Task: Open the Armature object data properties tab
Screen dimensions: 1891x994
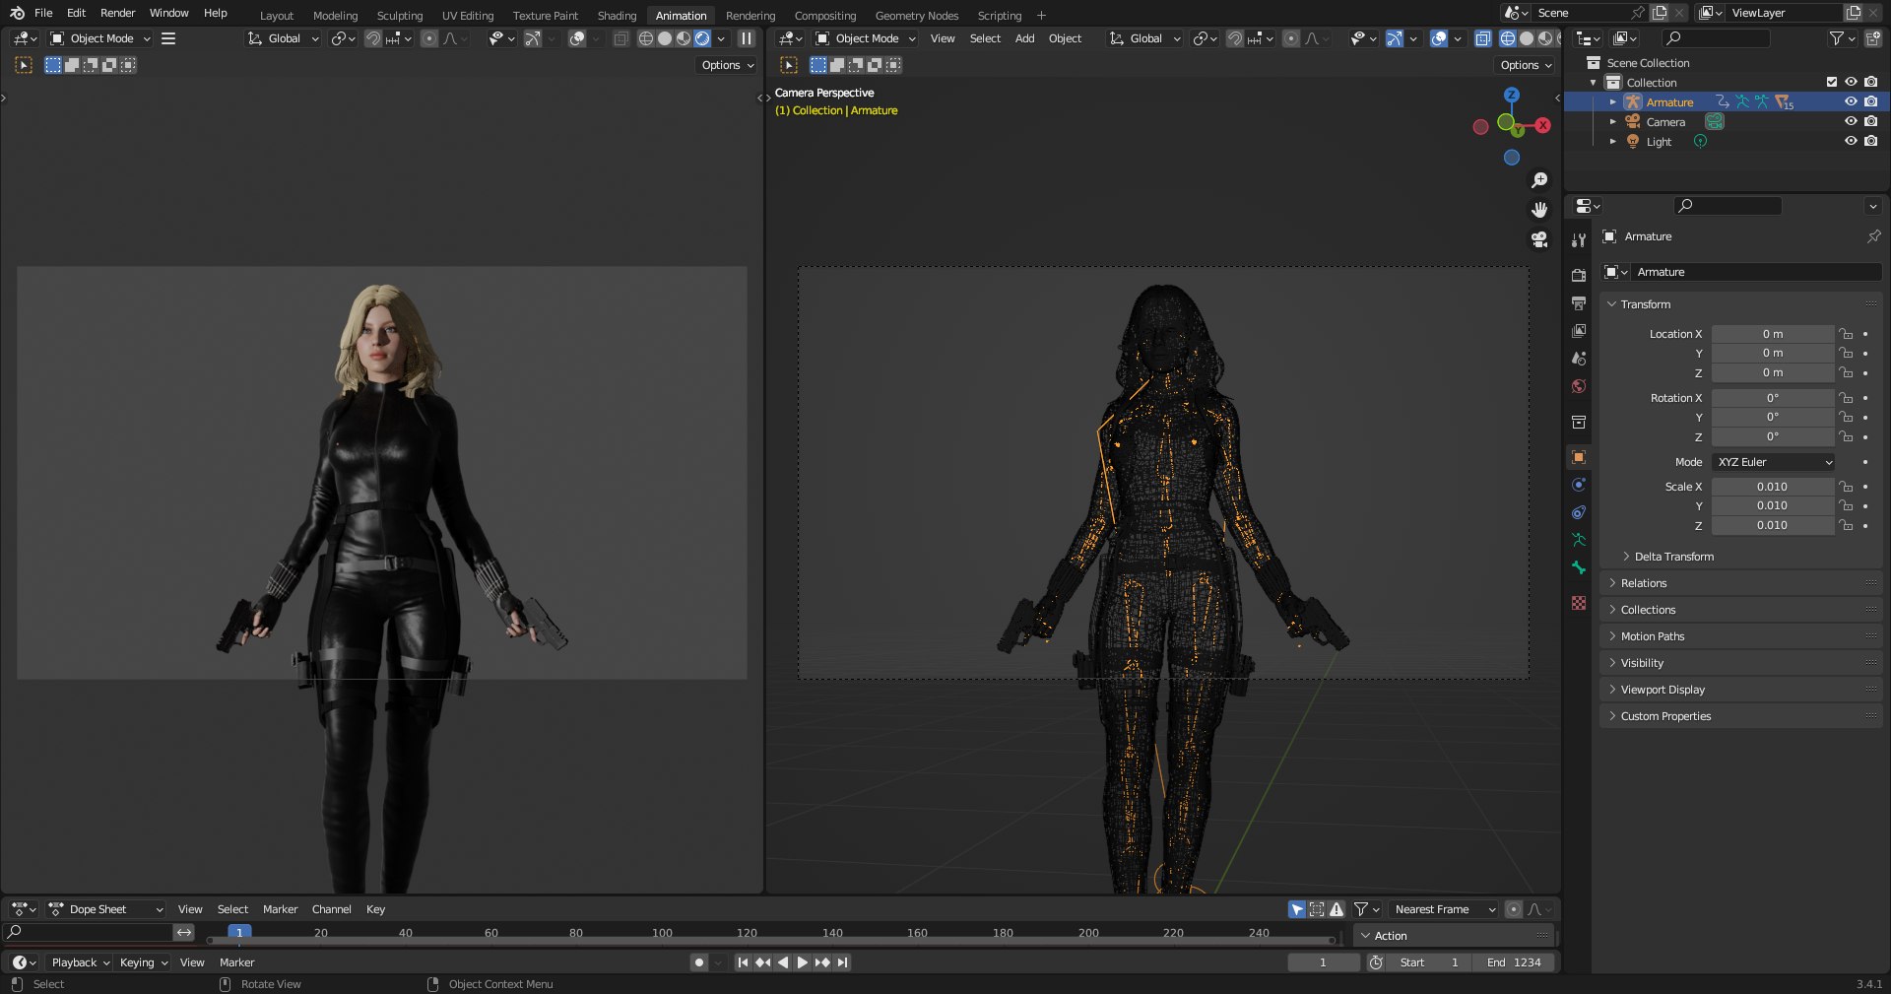Action: 1579,540
